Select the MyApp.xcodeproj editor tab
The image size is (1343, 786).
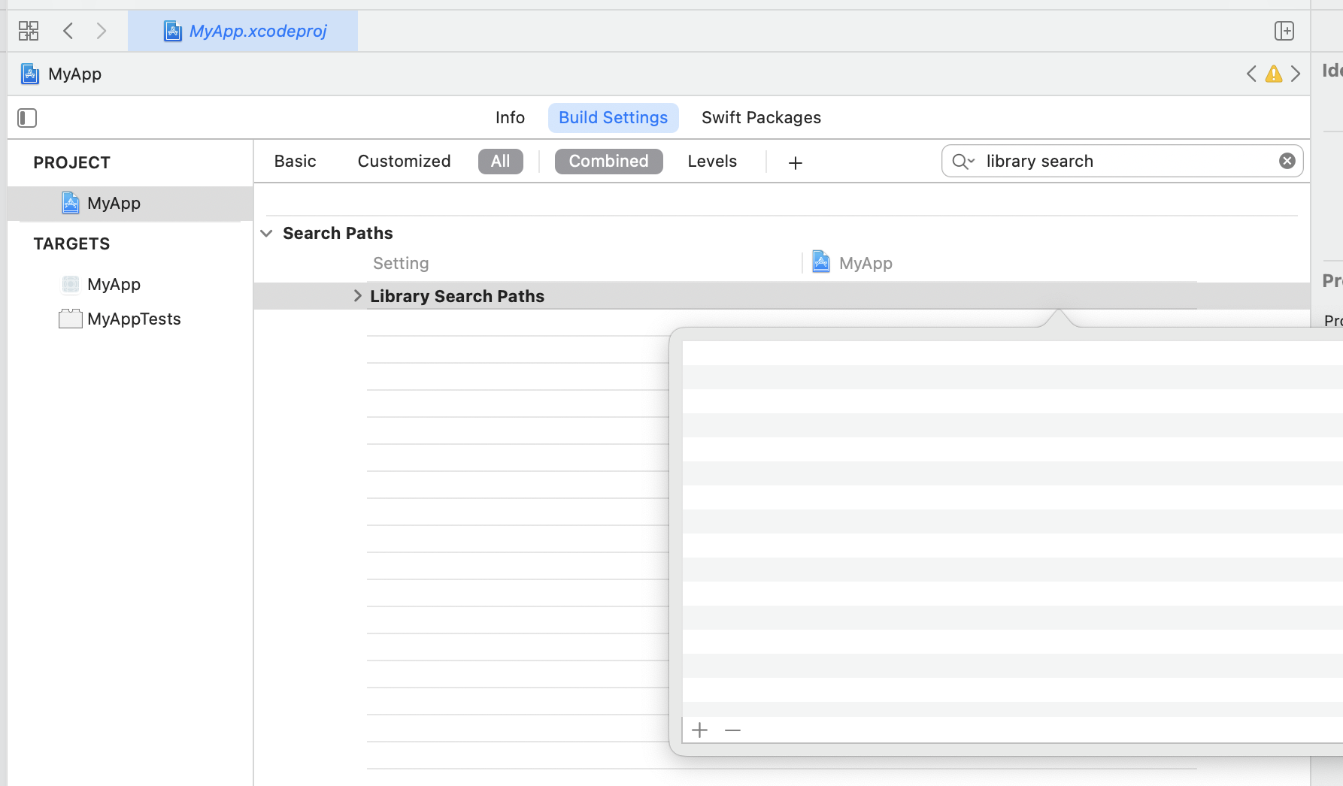[243, 31]
